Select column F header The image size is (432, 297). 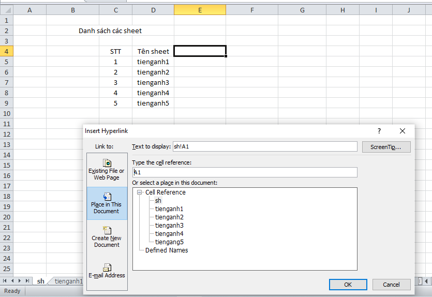point(252,10)
